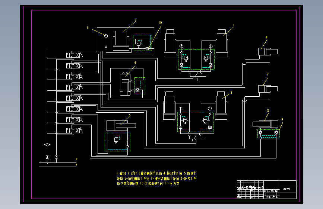Select the side-guard jack cylinder labeled 8

[x=265, y=124]
